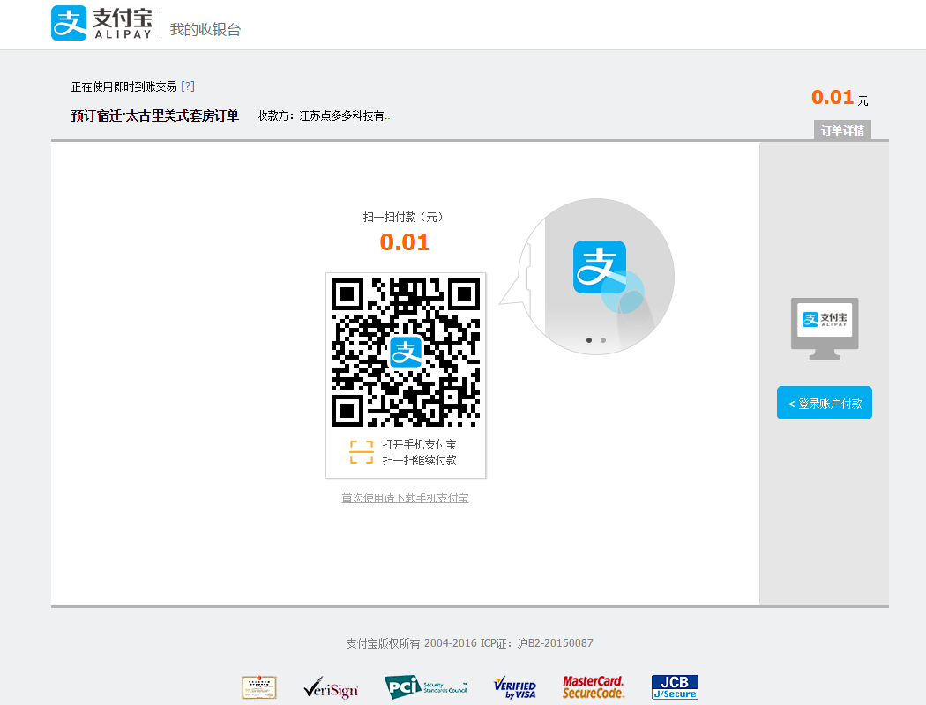This screenshot has width=926, height=705.
Task: Click the Alipay app icon in the circular tutorial
Action: (600, 267)
